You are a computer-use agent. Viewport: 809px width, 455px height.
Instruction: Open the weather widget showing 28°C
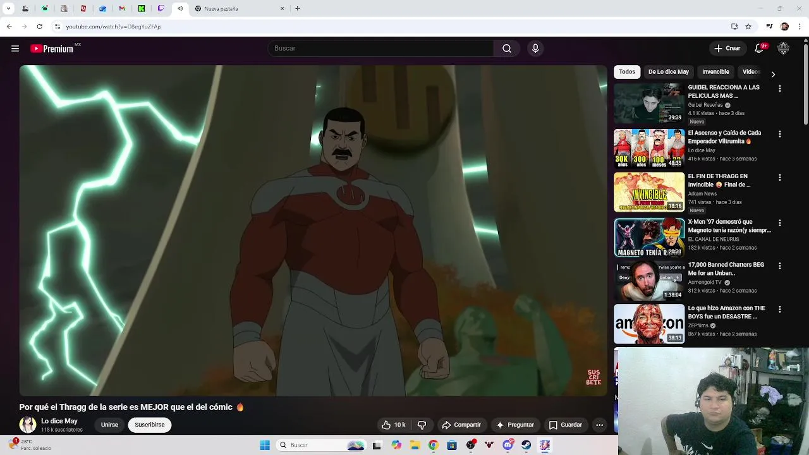pyautogui.click(x=30, y=445)
